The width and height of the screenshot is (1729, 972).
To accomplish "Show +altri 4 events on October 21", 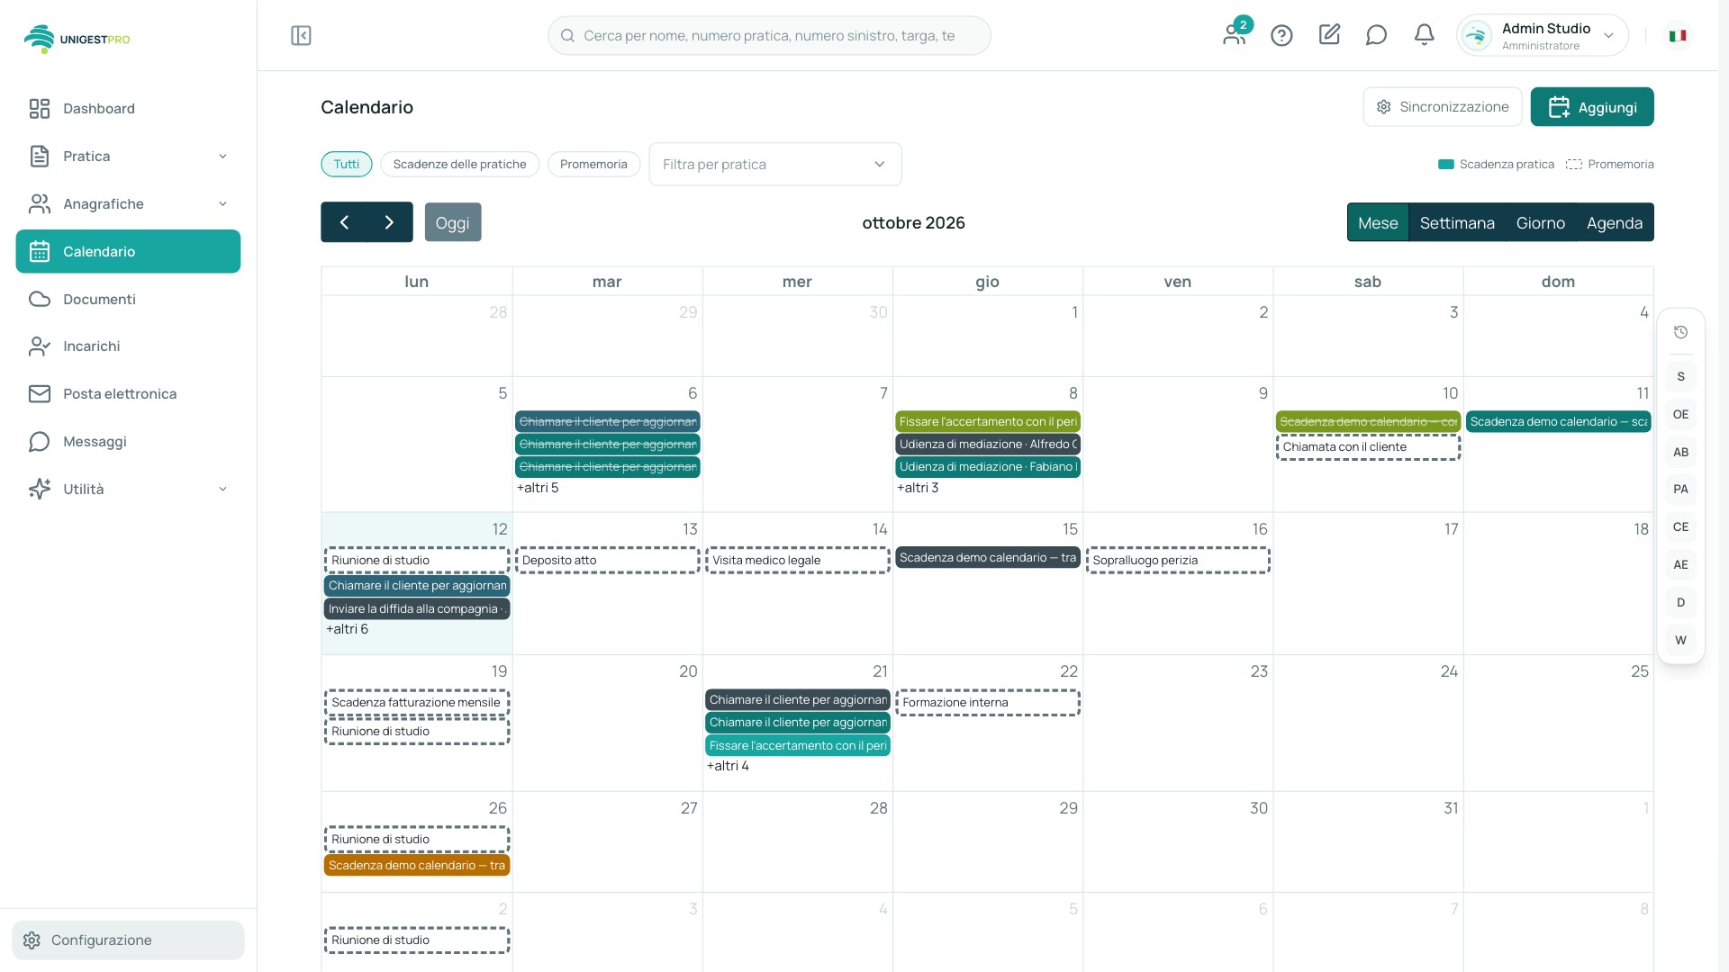I will (728, 766).
